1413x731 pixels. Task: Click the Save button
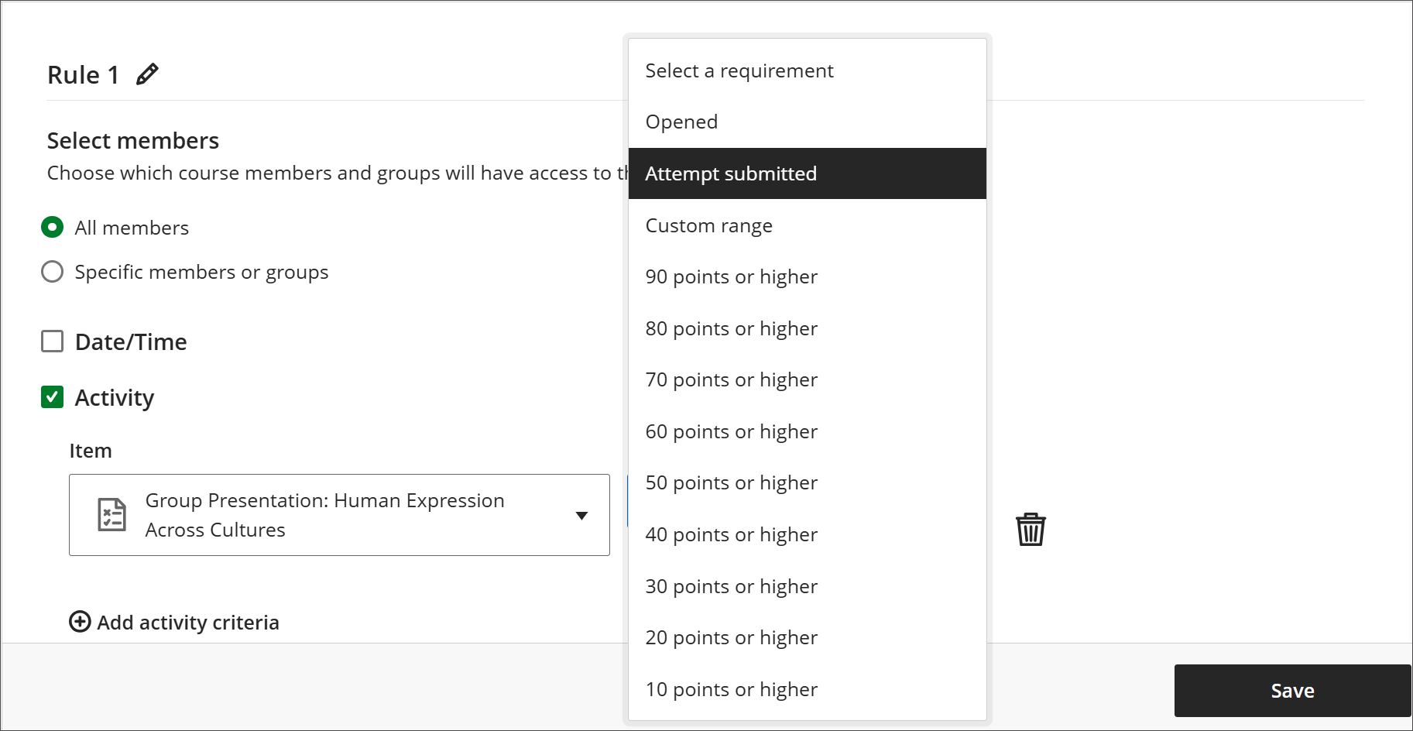click(x=1291, y=690)
